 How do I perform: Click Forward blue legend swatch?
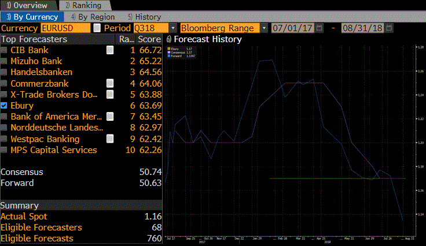[x=169, y=56]
